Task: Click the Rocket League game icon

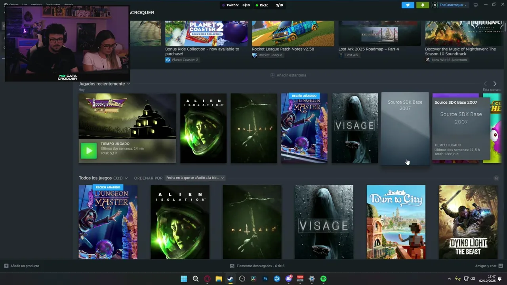Action: [x=254, y=55]
